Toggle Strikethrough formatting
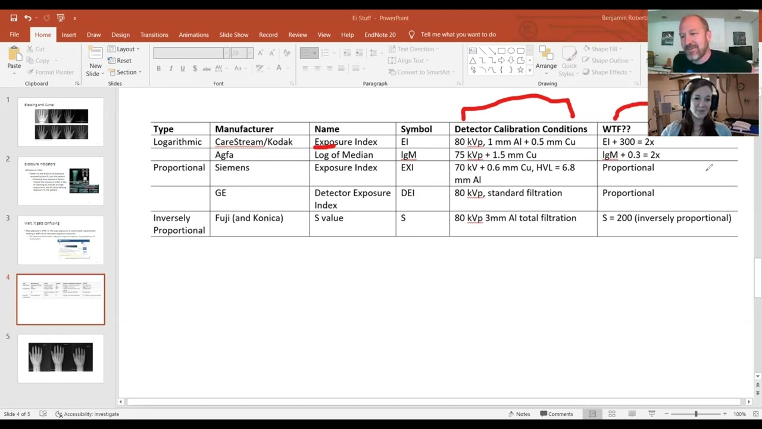Viewport: 762px width, 429px height. [207, 69]
